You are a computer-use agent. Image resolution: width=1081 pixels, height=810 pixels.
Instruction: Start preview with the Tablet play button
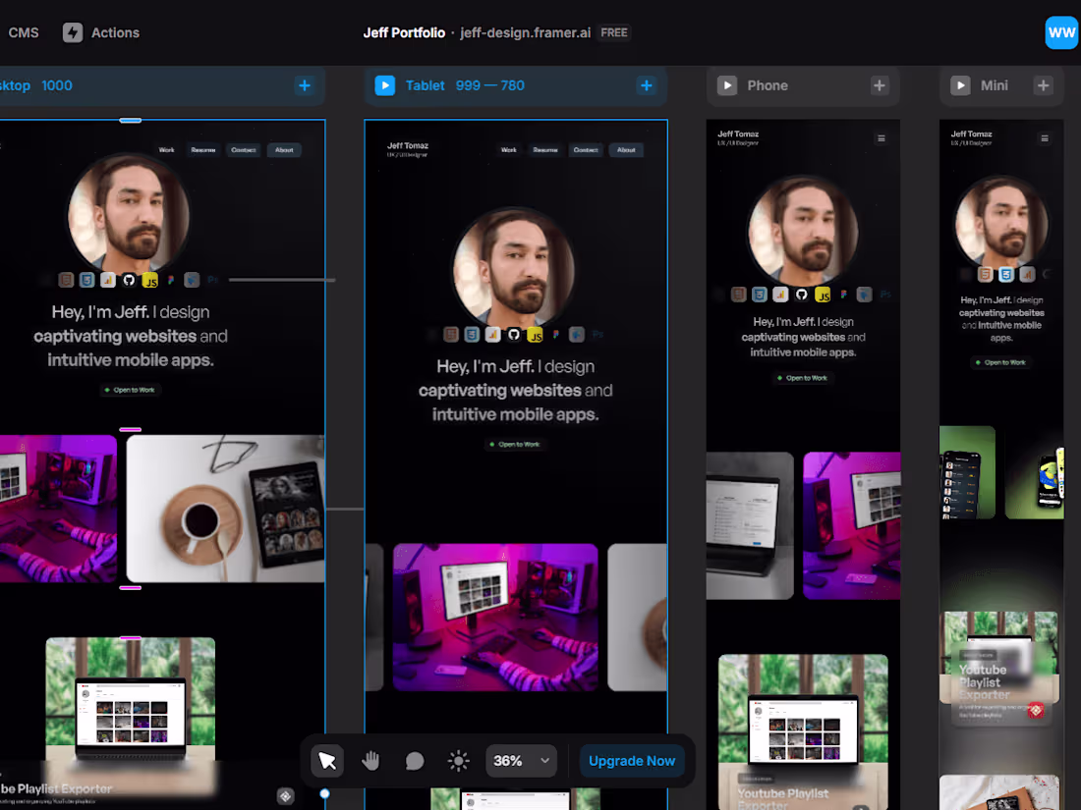click(384, 85)
